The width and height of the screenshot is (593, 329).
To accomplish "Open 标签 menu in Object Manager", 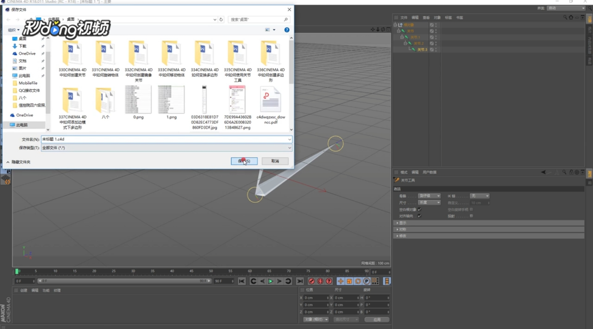I will (x=448, y=17).
